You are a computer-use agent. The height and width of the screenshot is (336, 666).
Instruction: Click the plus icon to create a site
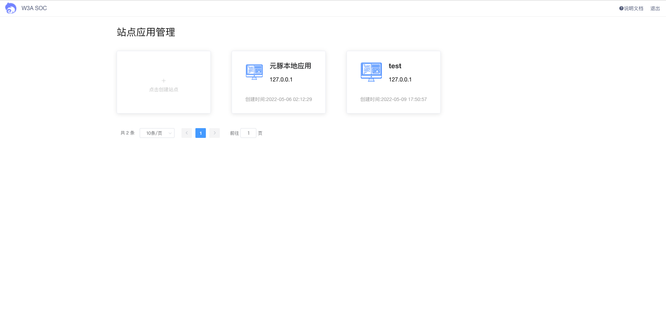tap(163, 80)
